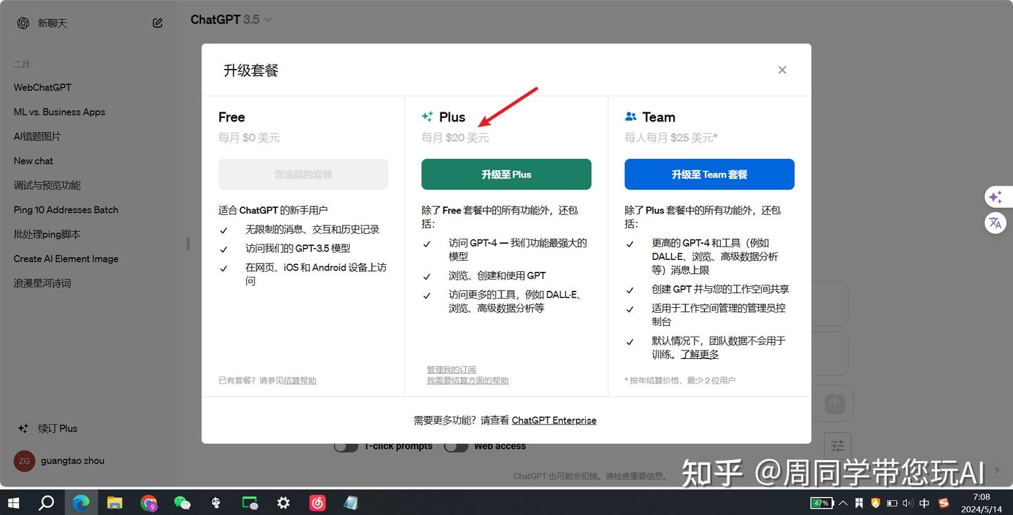Click the sparkle AI assistant icon on right edge
This screenshot has width=1013, height=515.
click(995, 197)
